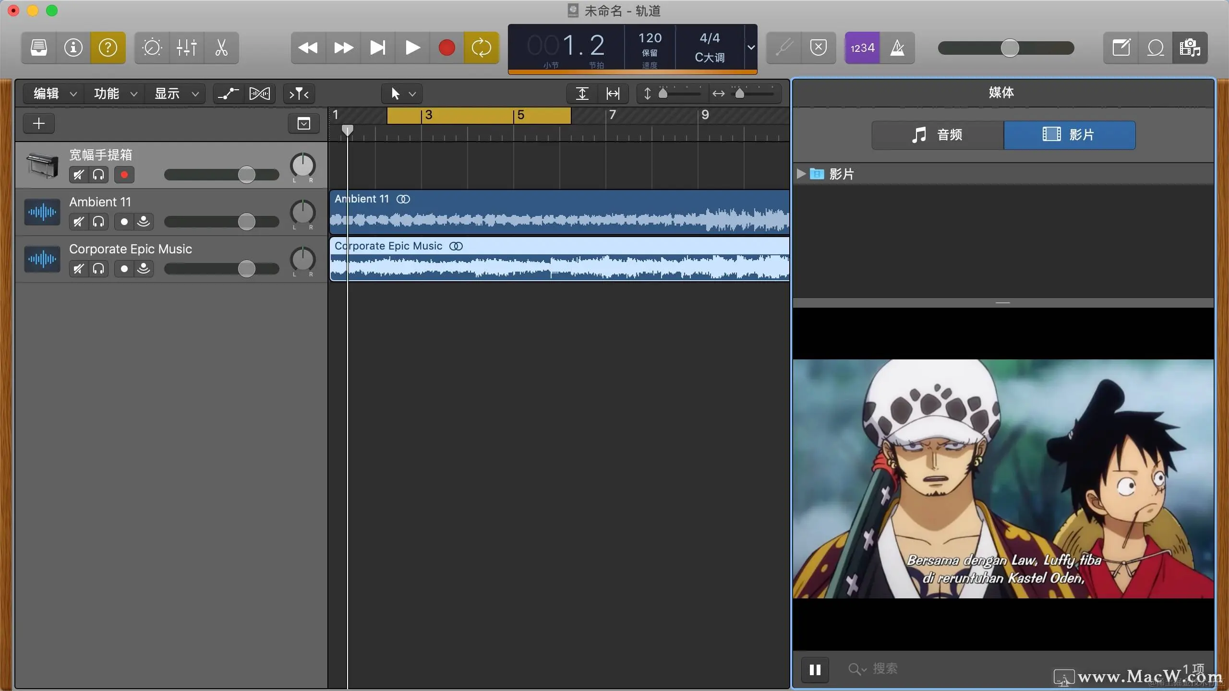Click the Rewind transport button
The image size is (1229, 691).
coord(308,48)
